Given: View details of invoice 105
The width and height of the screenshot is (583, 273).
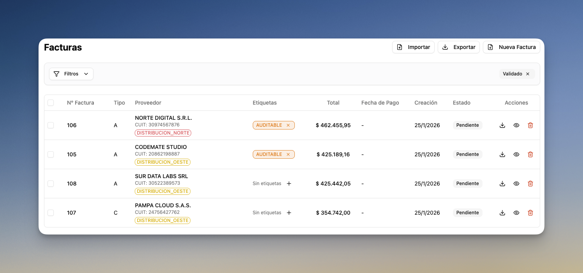Looking at the screenshot, I should (x=516, y=154).
